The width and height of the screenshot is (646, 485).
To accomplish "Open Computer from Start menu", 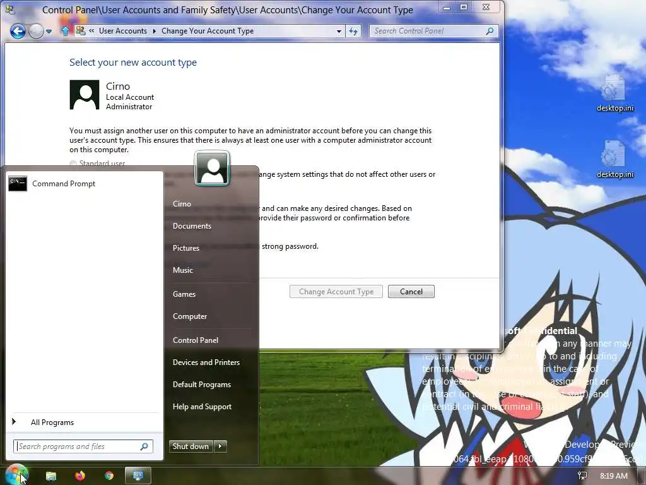I will coord(189,316).
